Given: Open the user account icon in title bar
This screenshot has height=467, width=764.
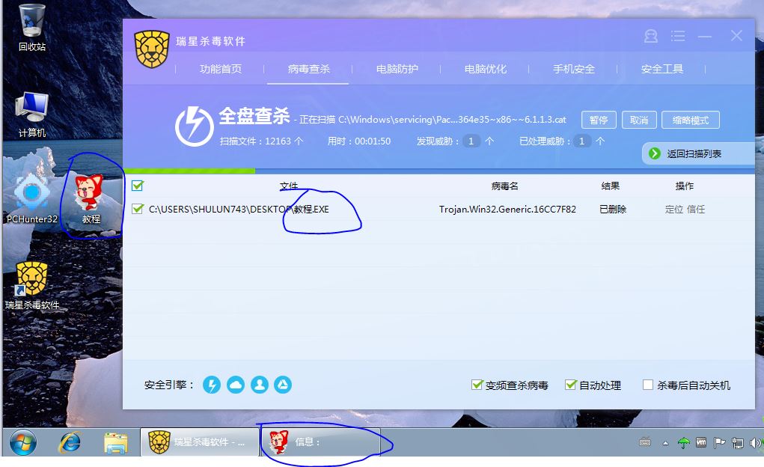Looking at the screenshot, I should 651,36.
